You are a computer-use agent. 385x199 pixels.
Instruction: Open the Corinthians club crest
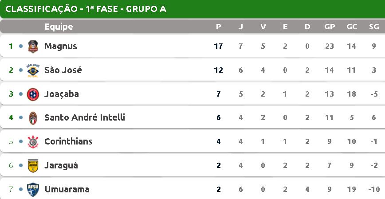(x=33, y=142)
